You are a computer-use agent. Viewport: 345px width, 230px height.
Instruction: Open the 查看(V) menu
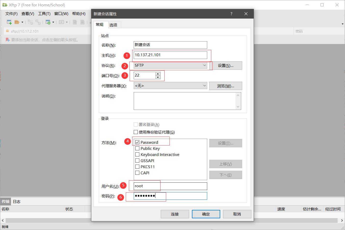(28, 14)
